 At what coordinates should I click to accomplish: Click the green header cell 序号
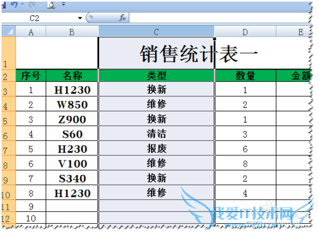(31, 75)
